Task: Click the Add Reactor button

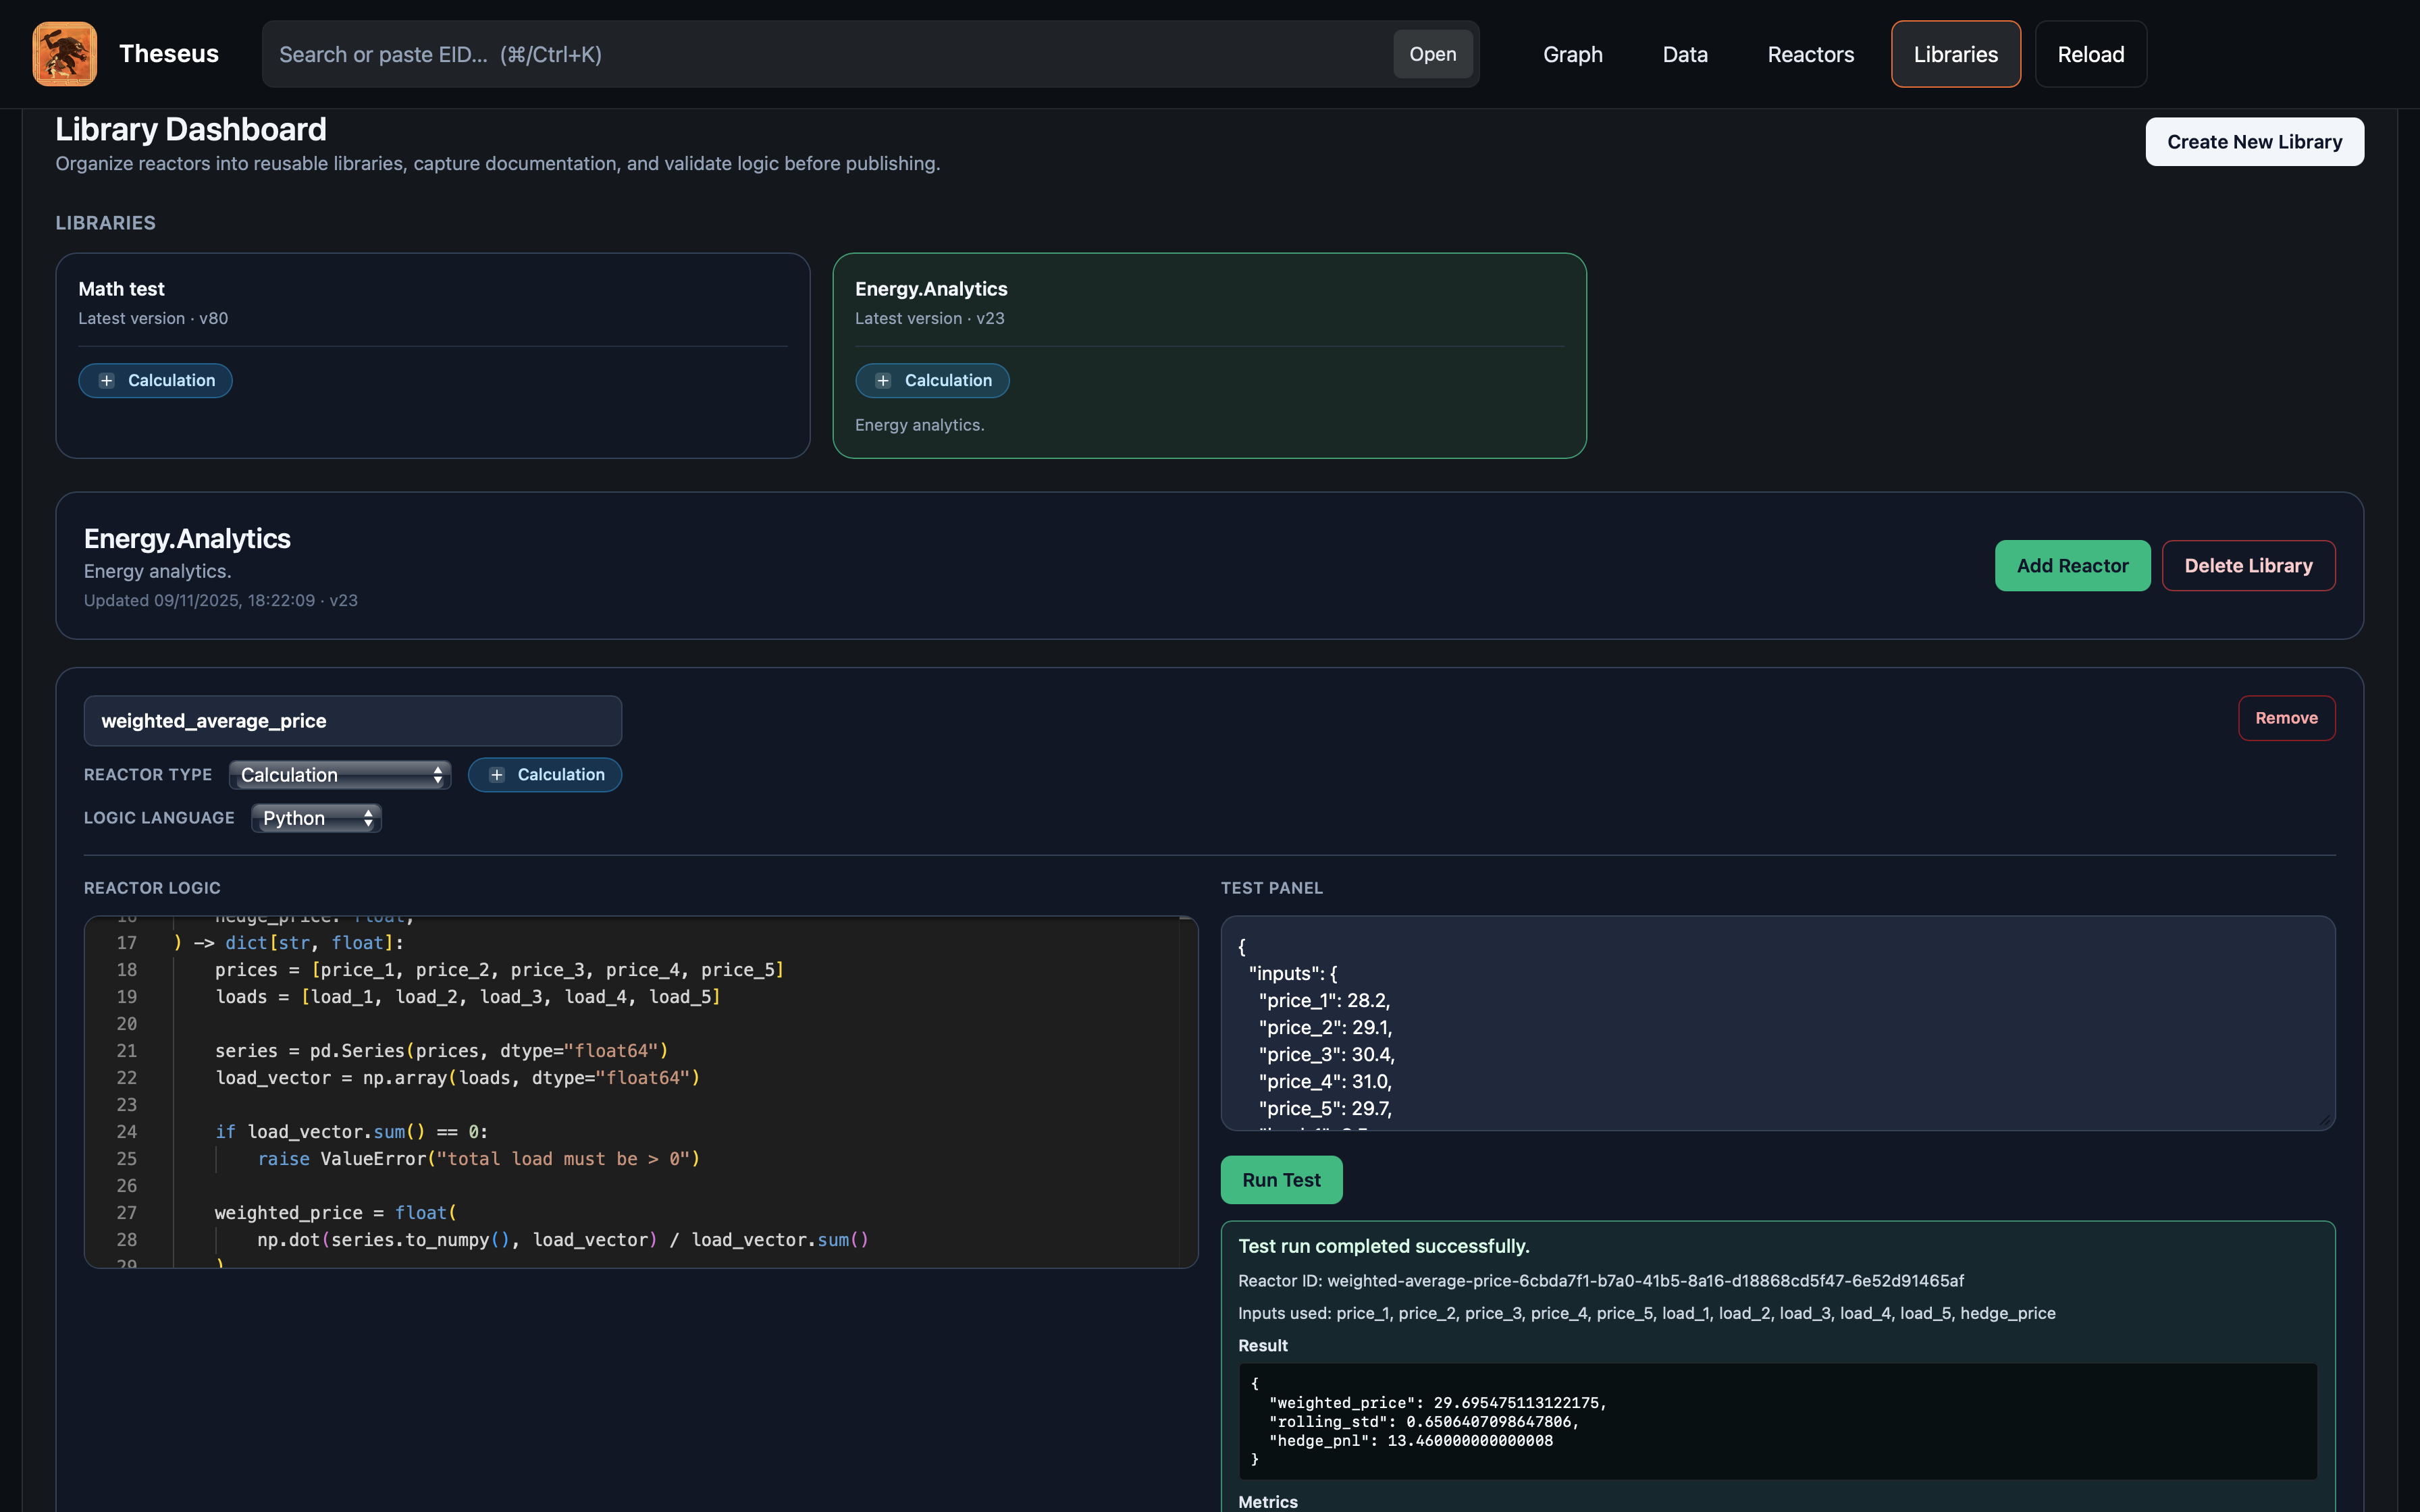Action: coord(2072,566)
